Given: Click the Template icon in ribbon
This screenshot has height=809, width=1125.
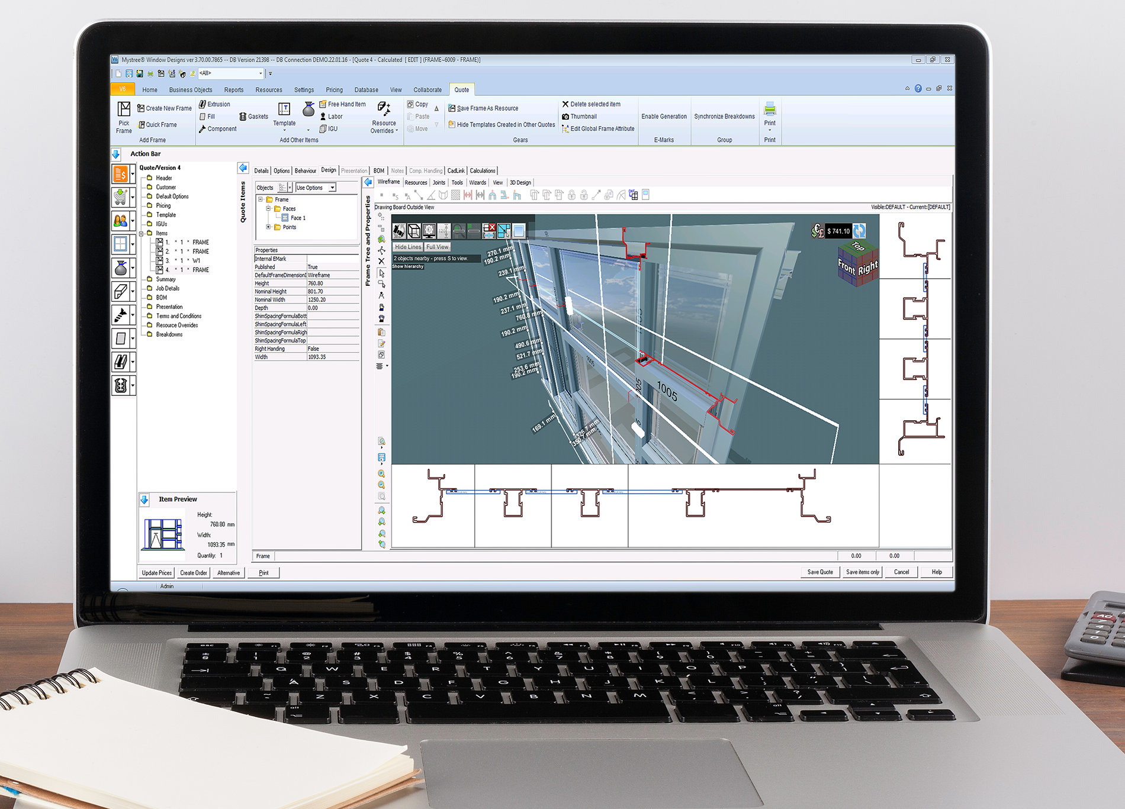Looking at the screenshot, I should tap(284, 109).
